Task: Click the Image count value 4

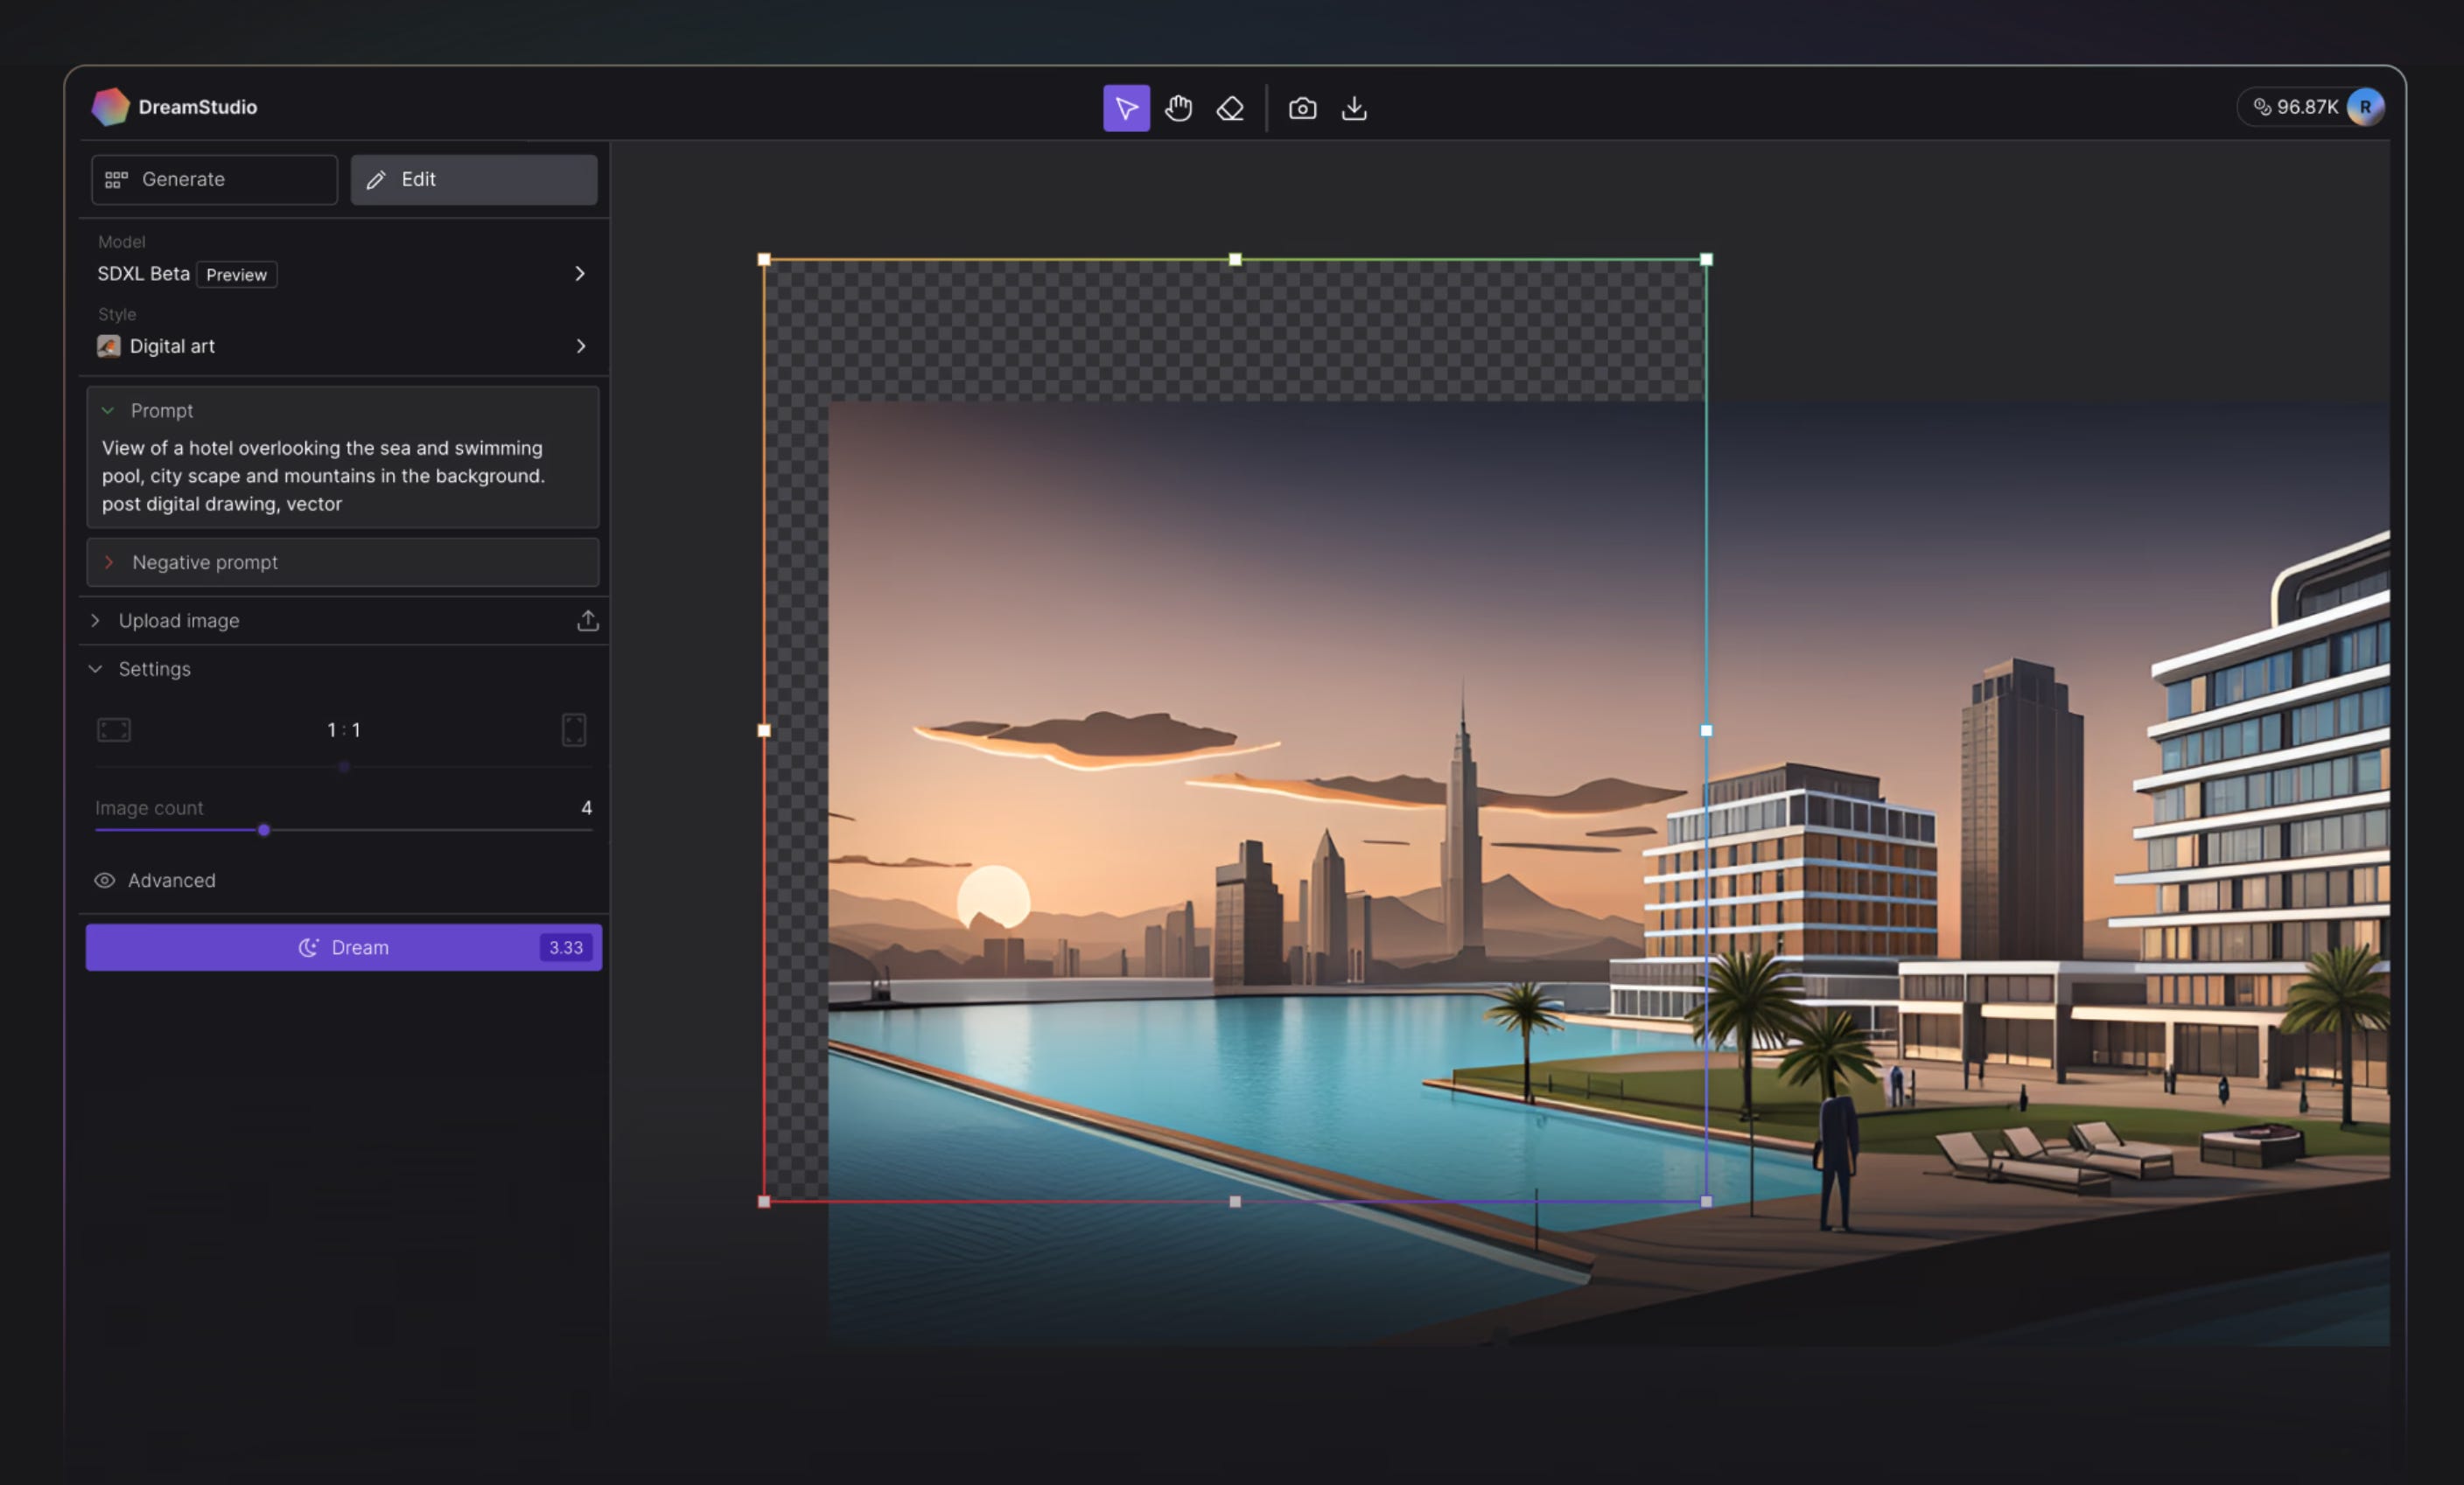Action: 587,807
